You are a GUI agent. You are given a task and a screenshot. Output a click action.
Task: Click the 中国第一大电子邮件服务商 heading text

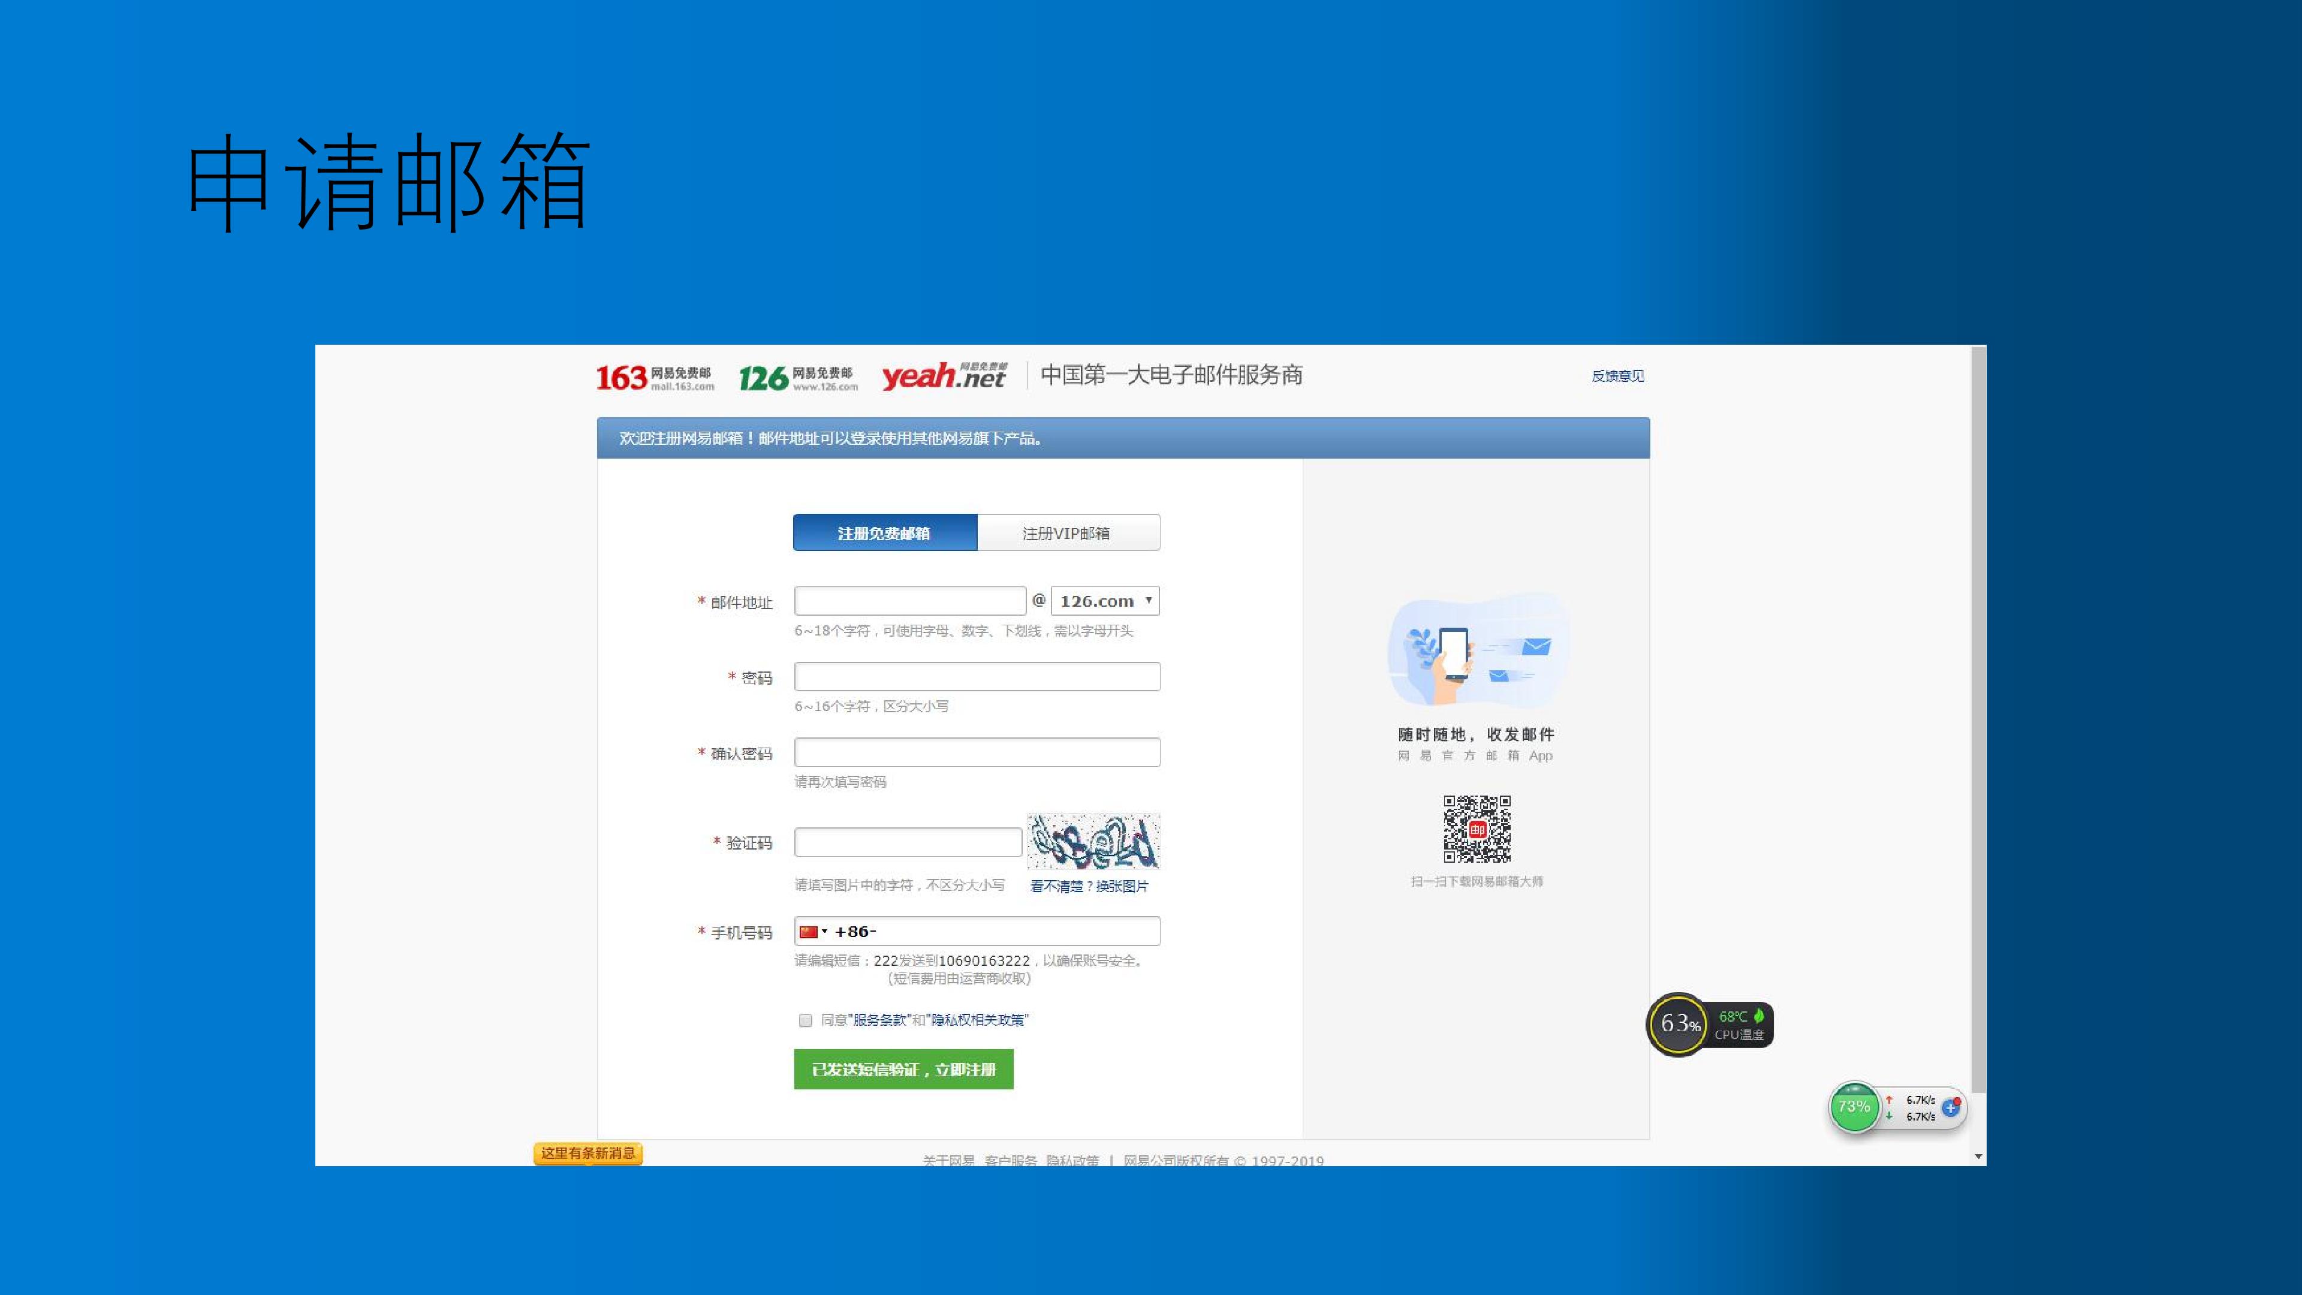click(x=1171, y=375)
